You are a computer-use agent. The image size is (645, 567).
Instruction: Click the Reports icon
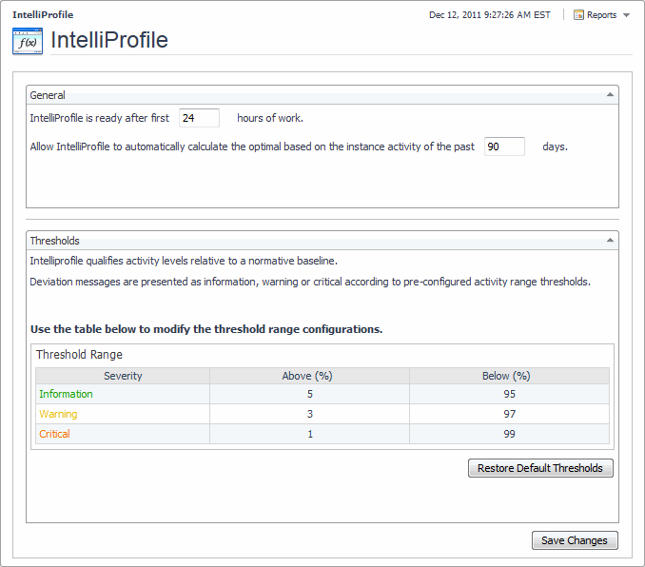[x=578, y=15]
